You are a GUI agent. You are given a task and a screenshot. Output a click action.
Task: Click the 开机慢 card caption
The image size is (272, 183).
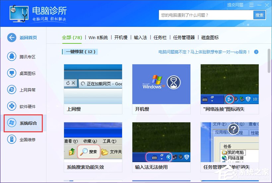coord(142,109)
